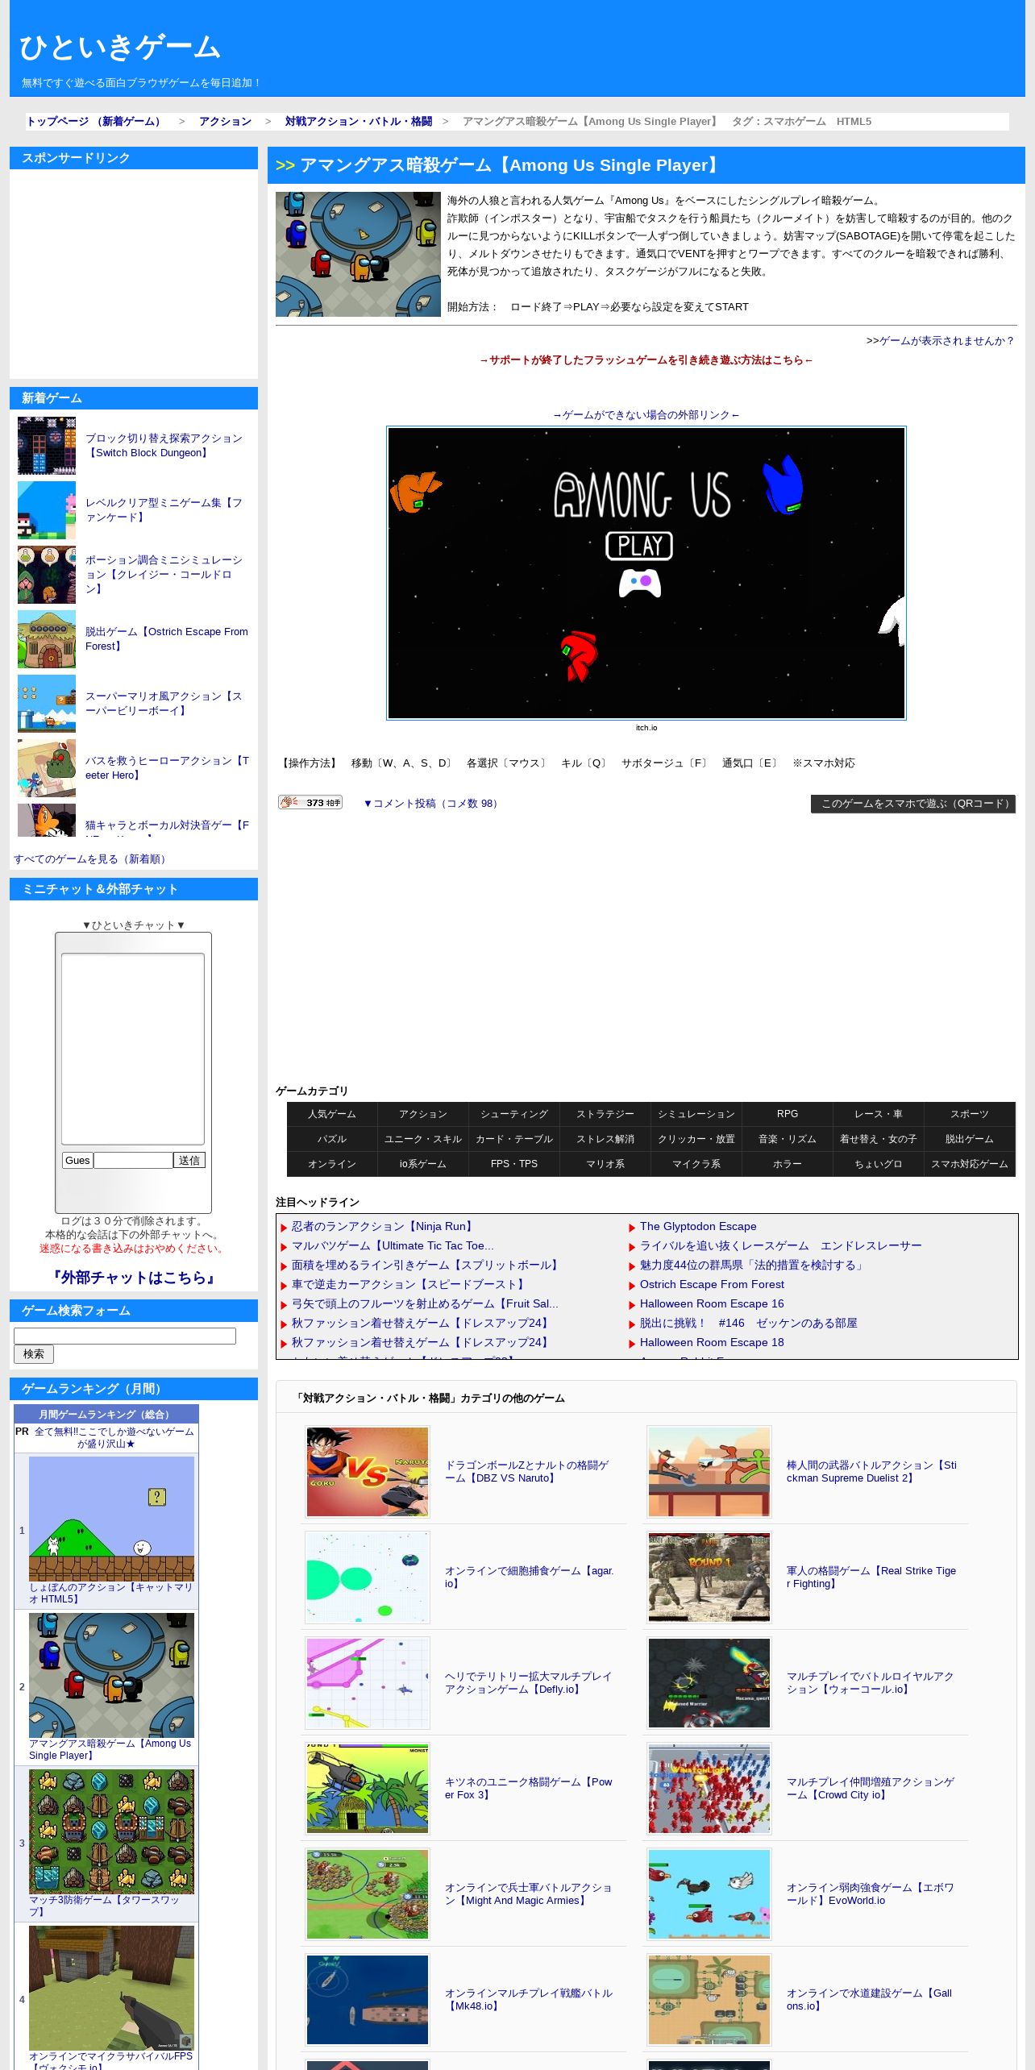
Task: Open the EvoWorld.io game thumbnail
Action: (709, 1894)
